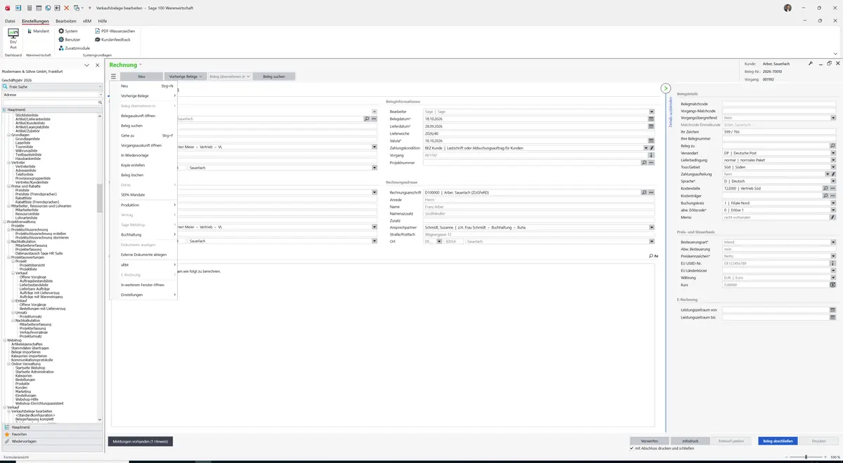Screen dimensions: 843x463
Task: Open Bearbeiter dropdown
Action: pos(651,112)
